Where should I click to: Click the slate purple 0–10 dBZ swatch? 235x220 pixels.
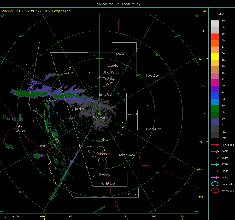pyautogui.click(x=215, y=122)
